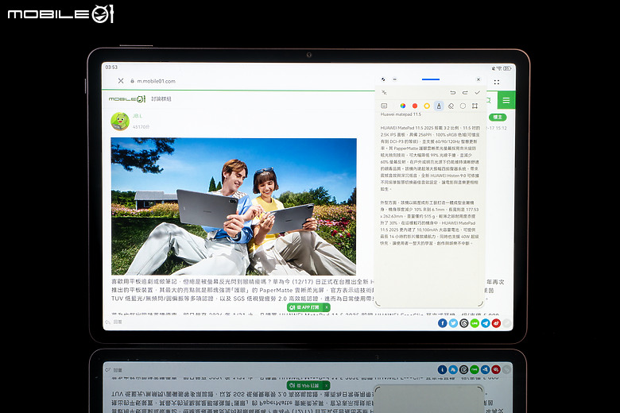
Task: Click the note title Huawei matepad 11.5
Action: coord(401,114)
